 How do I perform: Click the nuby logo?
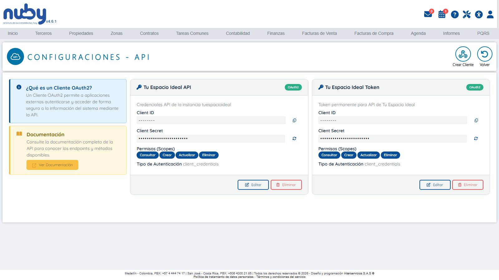[25, 14]
